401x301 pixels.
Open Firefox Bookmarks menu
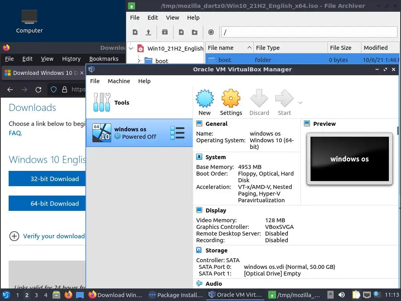pyautogui.click(x=104, y=59)
